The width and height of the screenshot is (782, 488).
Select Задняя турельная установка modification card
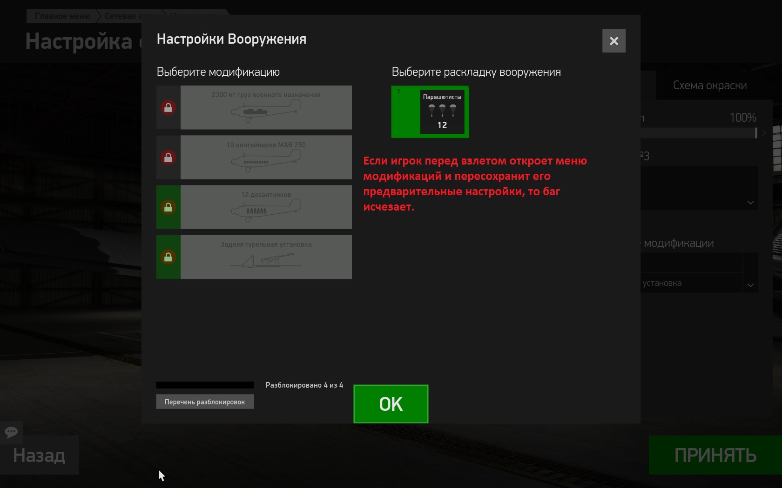coord(266,257)
